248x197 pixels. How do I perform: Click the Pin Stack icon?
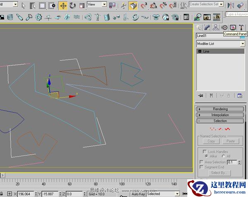click(201, 96)
